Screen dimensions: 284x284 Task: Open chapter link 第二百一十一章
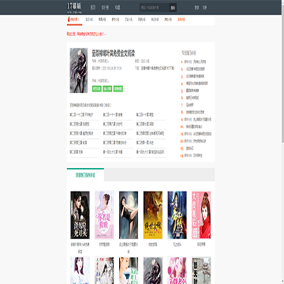113,115
